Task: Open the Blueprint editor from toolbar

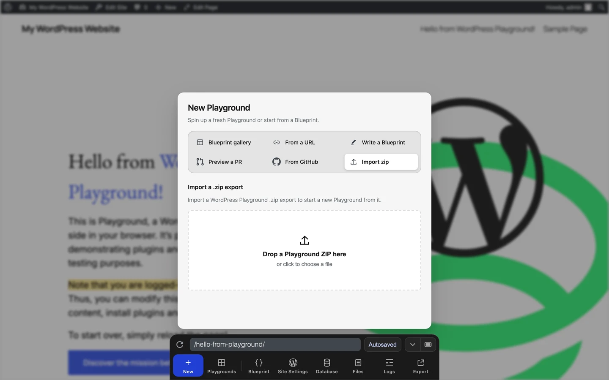Action: pos(259,366)
